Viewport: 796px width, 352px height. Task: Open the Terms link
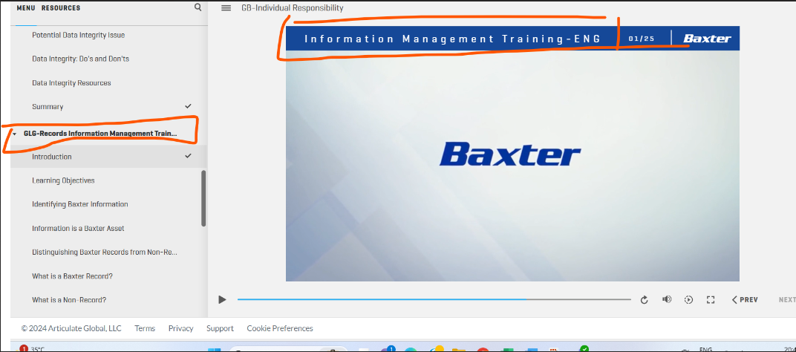(x=145, y=329)
